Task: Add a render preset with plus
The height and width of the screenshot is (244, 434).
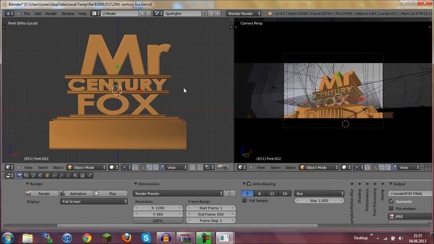Action: tap(226, 193)
